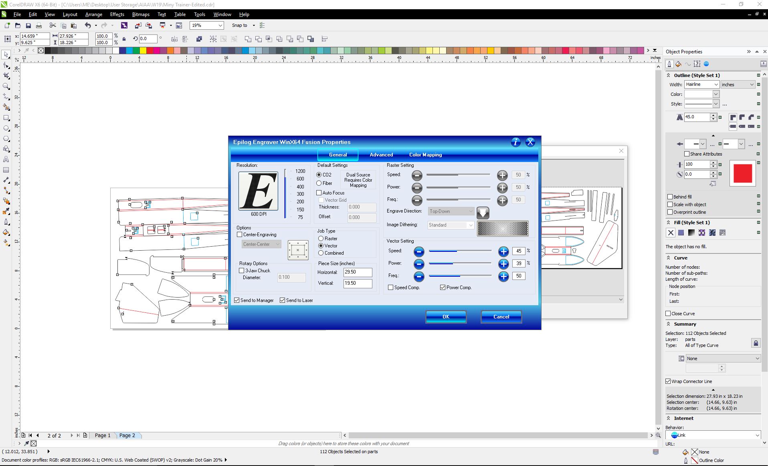Click the engrave direction arrow button
The image size is (768, 466).
(483, 213)
